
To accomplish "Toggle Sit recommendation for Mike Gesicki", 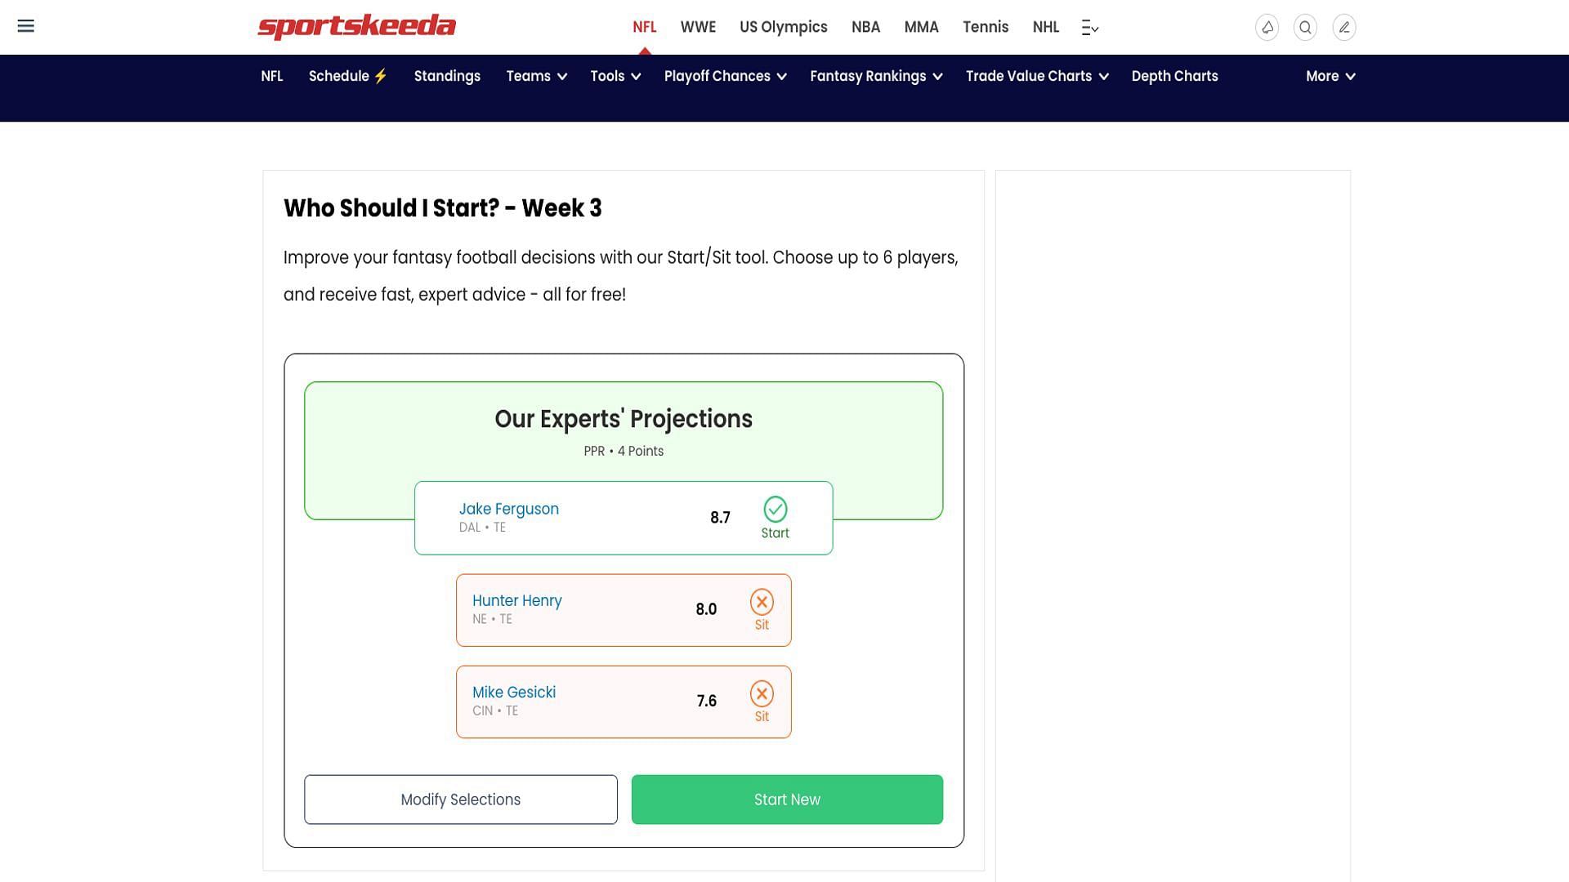I will tap(762, 701).
